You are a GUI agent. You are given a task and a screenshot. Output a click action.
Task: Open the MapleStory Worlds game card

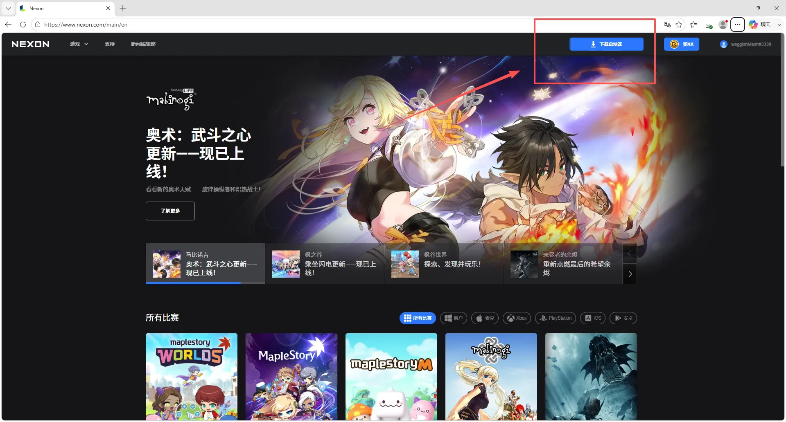coord(192,377)
